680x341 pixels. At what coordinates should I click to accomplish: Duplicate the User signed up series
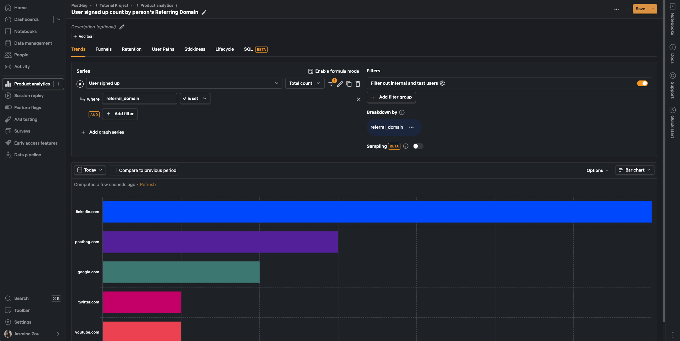tap(349, 84)
